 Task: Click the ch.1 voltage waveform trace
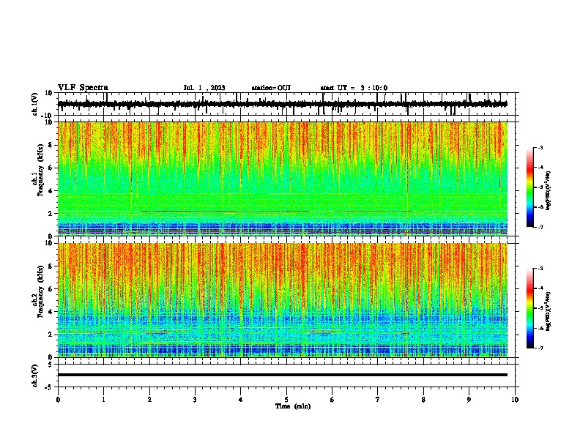tap(283, 104)
